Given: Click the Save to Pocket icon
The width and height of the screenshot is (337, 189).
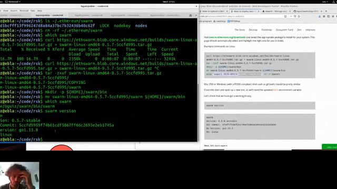Looking at the screenshot, I should pyautogui.click(x=295, y=16).
